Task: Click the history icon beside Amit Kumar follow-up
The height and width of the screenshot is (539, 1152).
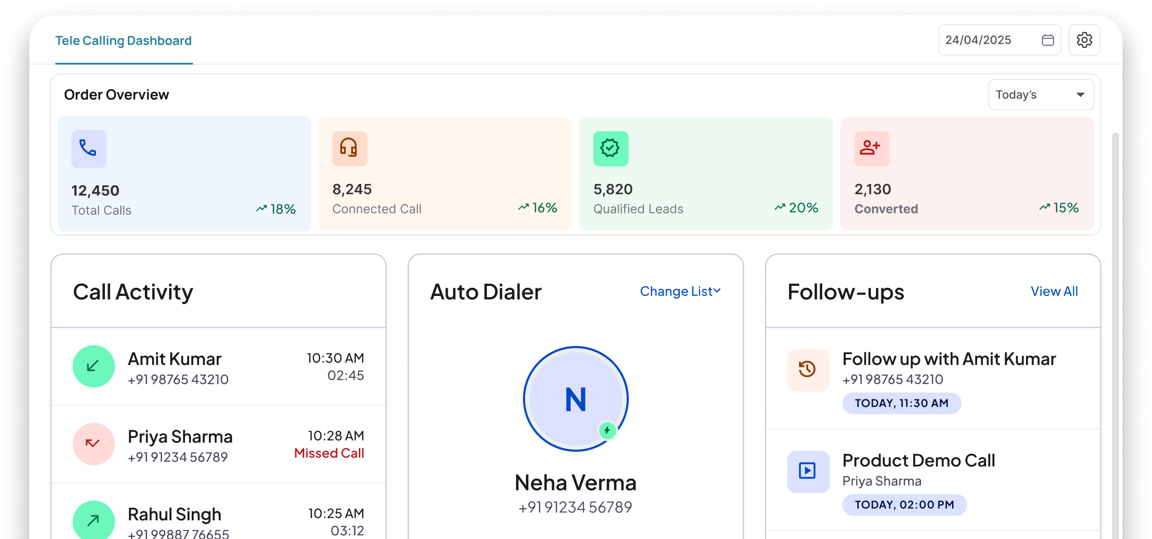Action: coord(808,370)
